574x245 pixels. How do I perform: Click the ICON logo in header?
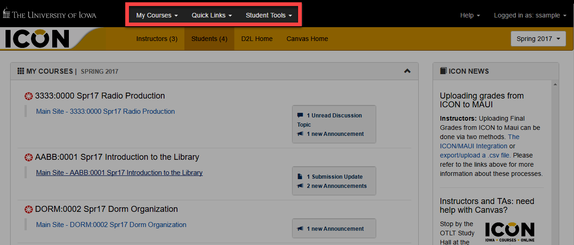[x=37, y=39]
